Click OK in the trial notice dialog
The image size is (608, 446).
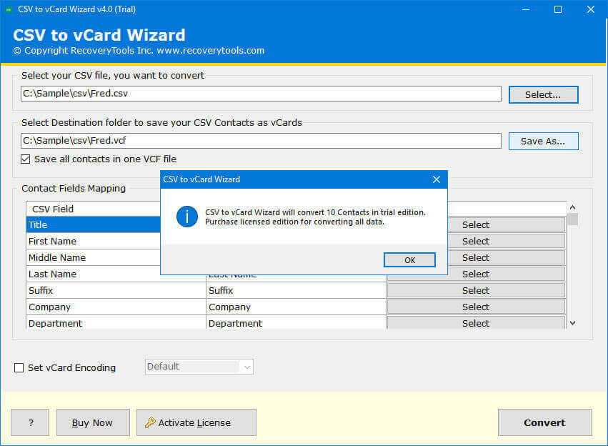pyautogui.click(x=409, y=260)
